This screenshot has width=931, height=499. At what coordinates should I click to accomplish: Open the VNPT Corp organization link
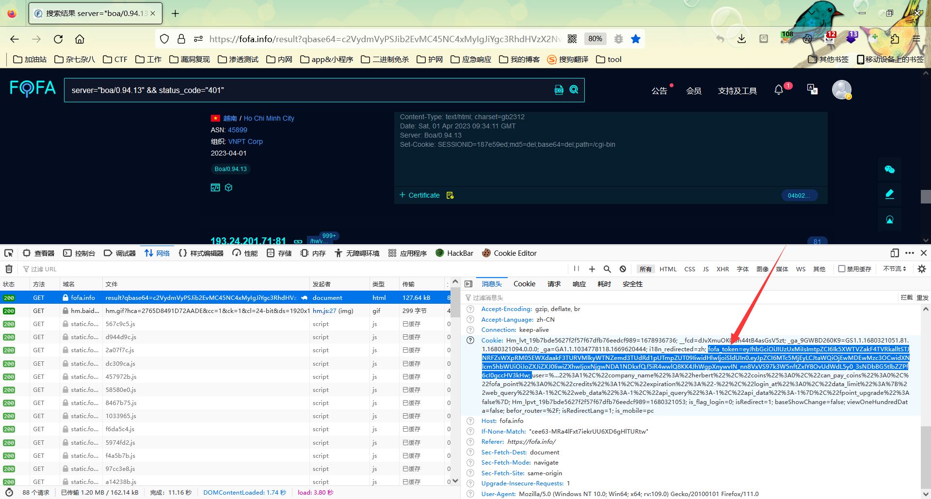click(x=245, y=141)
